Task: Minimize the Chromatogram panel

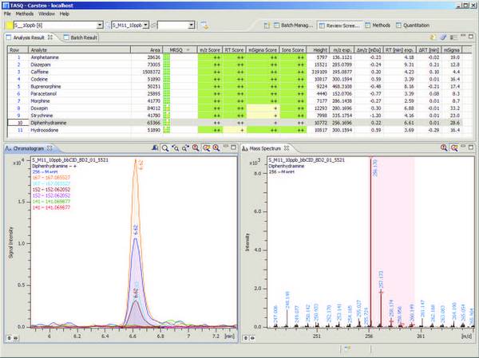Action: pos(226,147)
